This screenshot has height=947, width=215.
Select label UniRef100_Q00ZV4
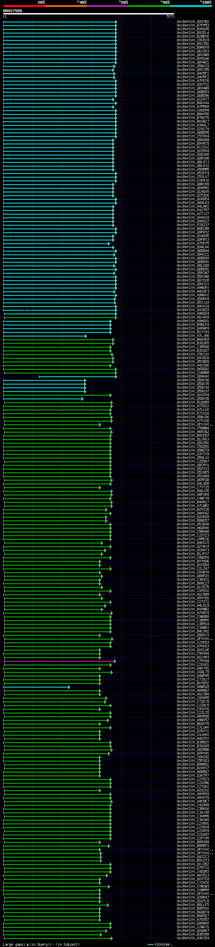click(193, 395)
